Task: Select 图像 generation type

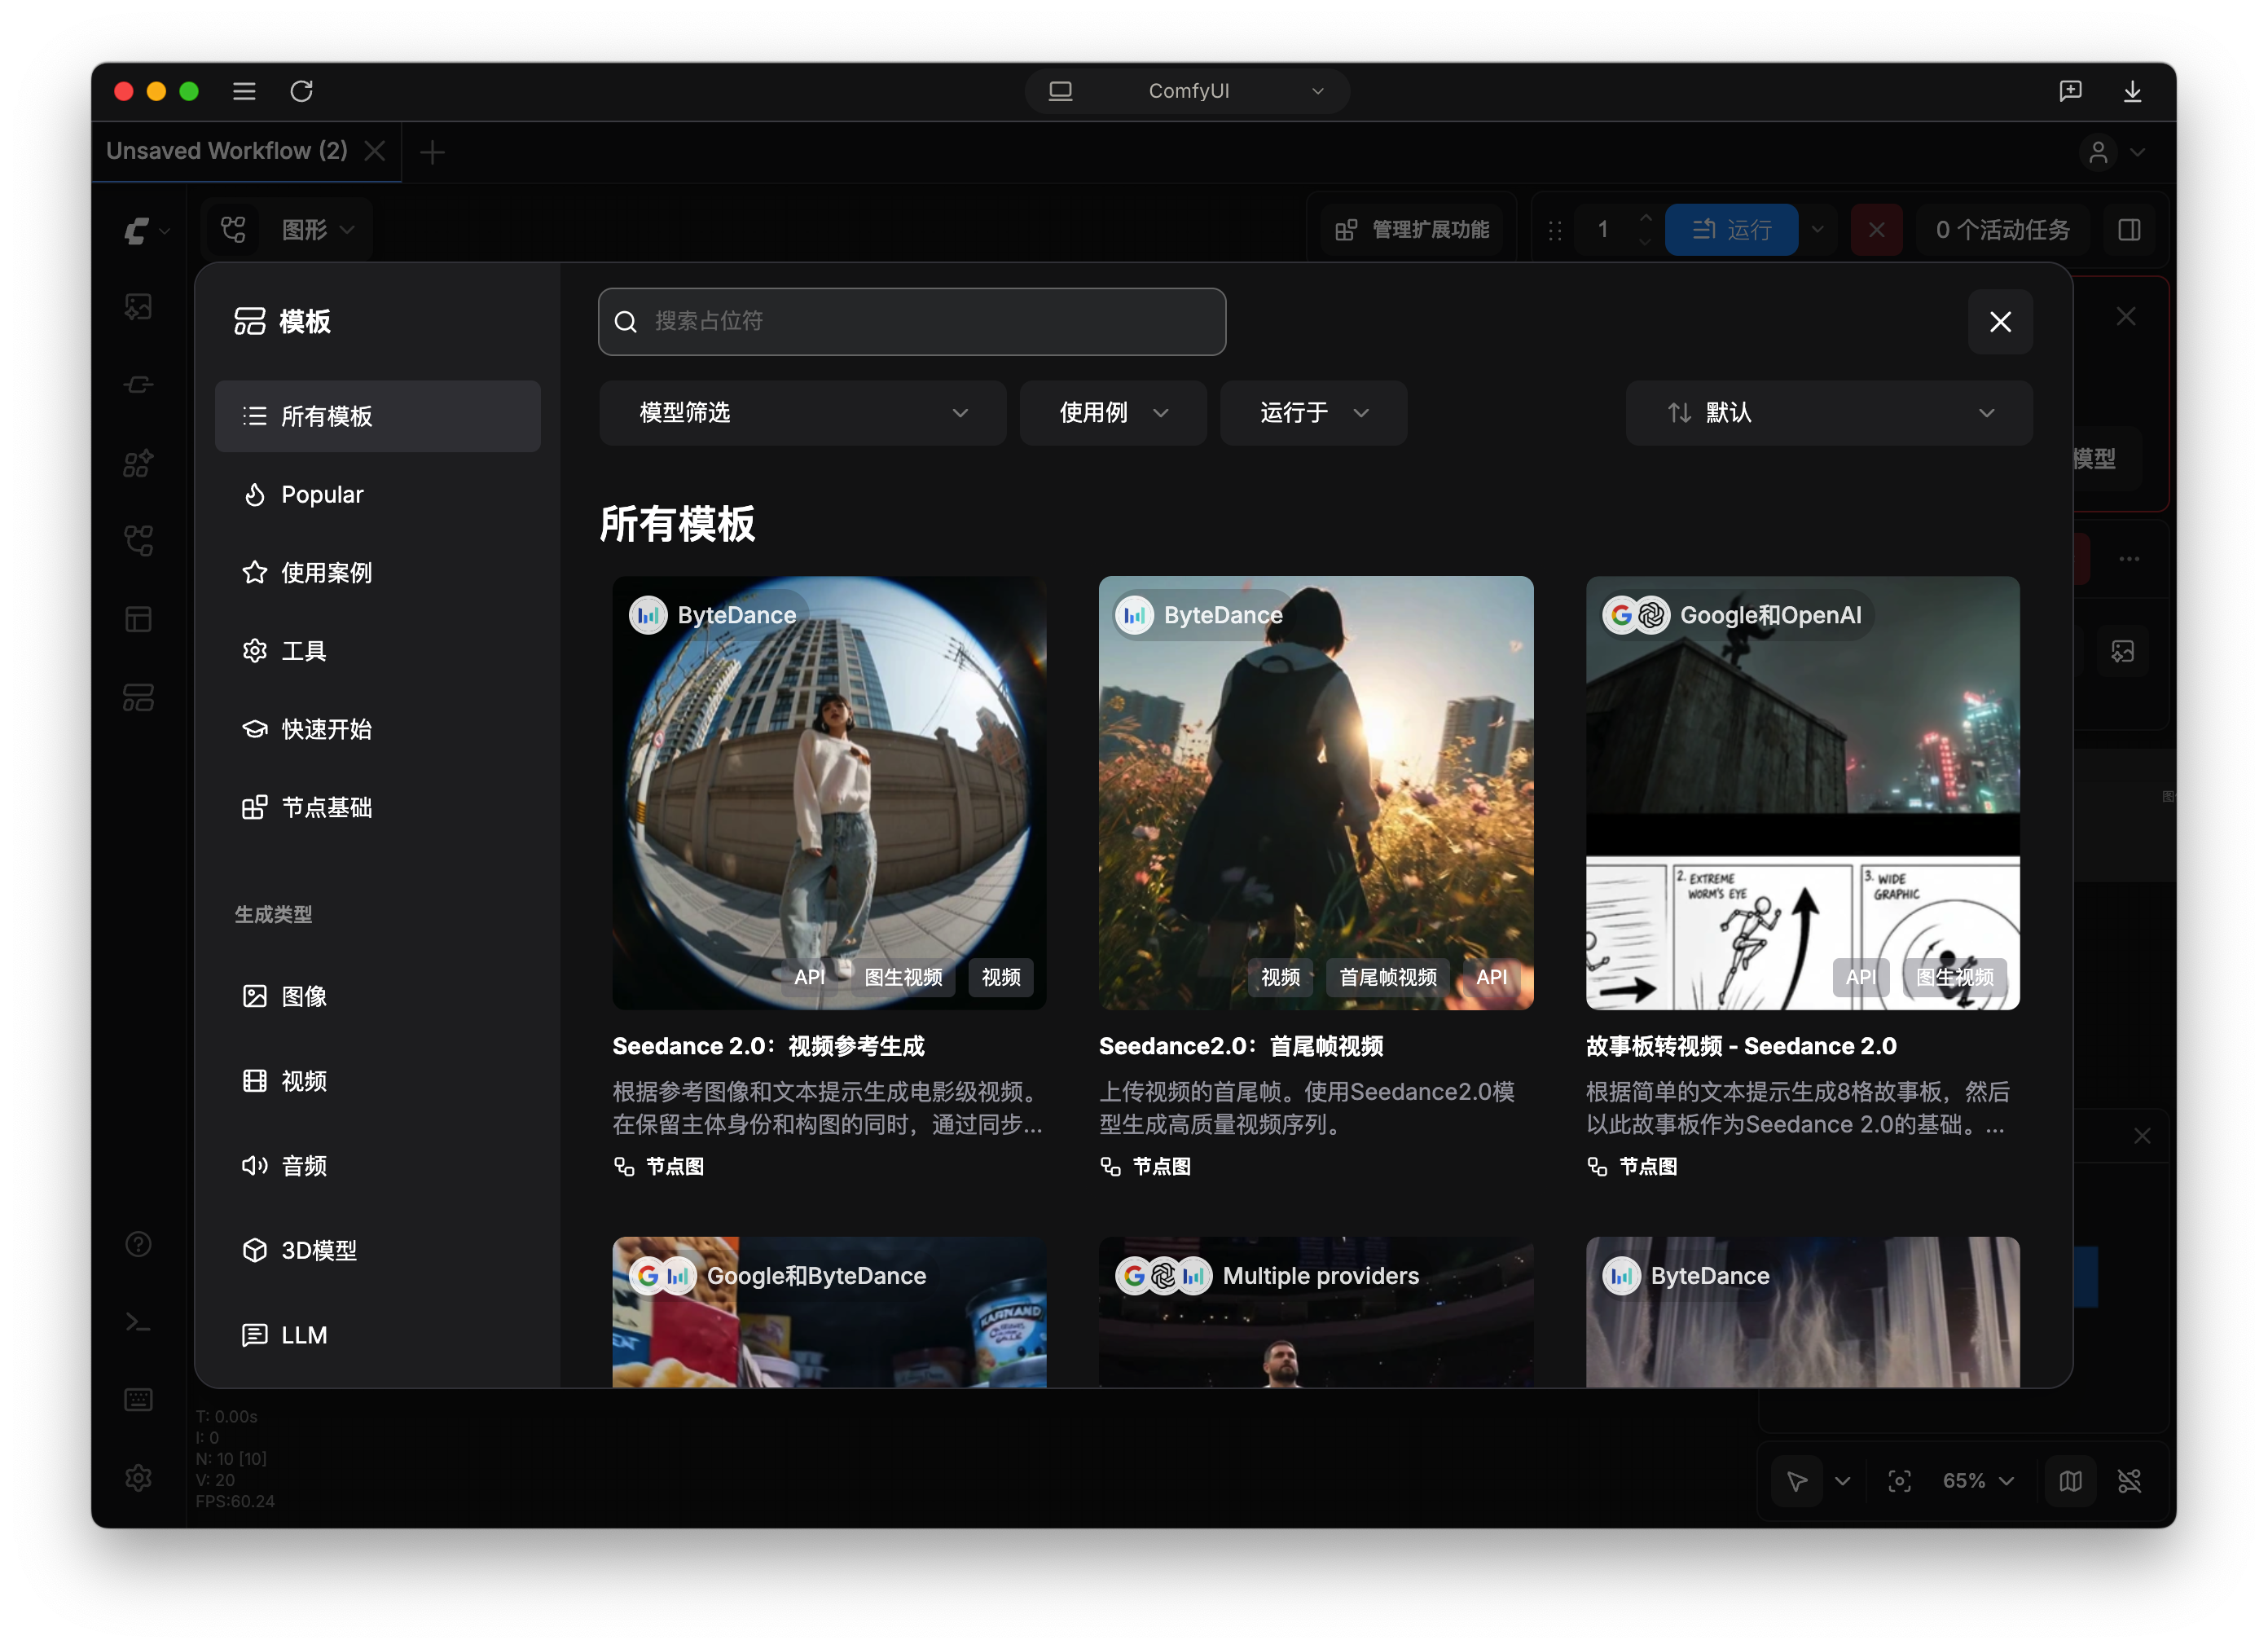Action: pyautogui.click(x=378, y=996)
